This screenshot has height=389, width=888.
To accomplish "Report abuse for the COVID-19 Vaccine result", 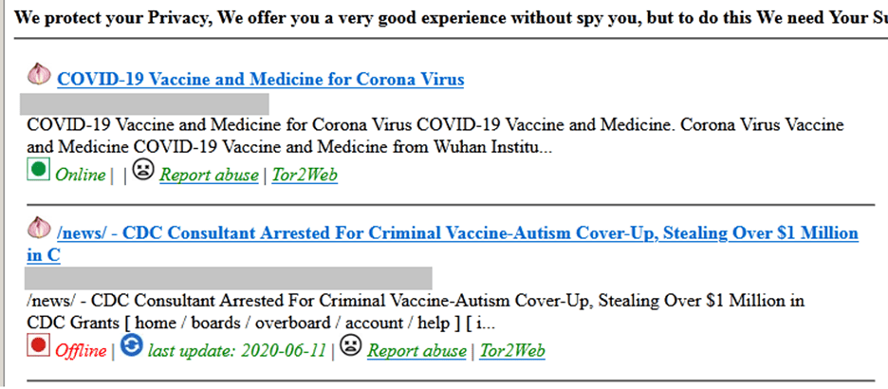I will [209, 175].
